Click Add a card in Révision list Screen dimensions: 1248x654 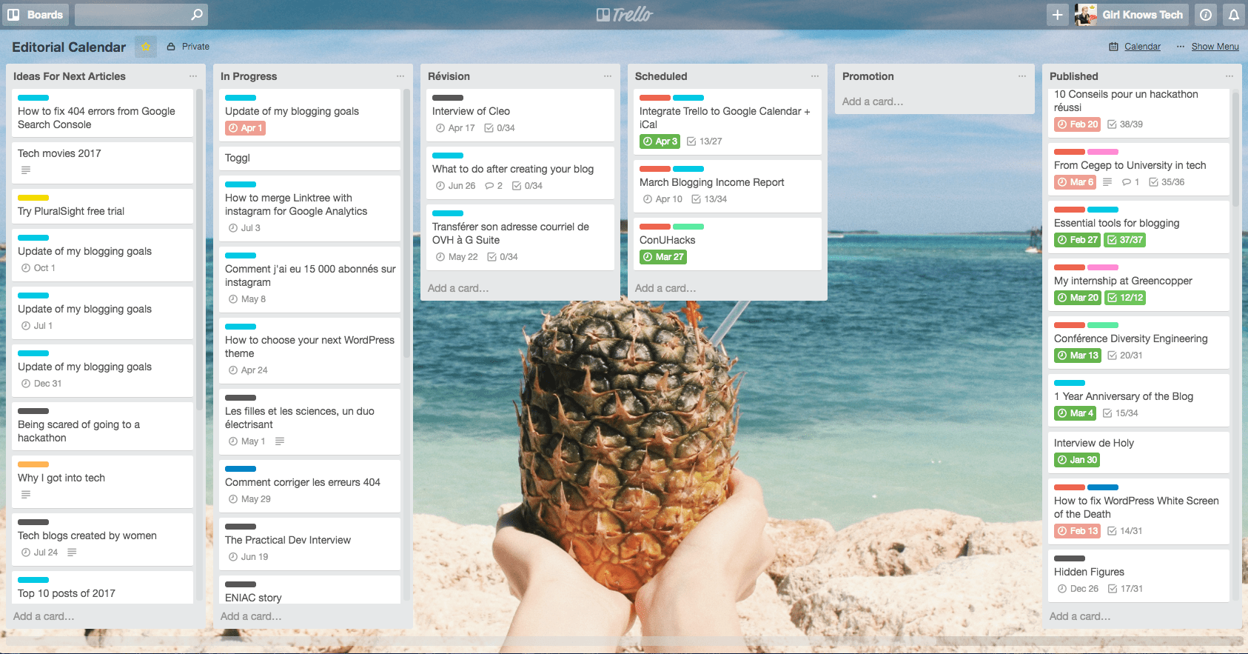(458, 288)
